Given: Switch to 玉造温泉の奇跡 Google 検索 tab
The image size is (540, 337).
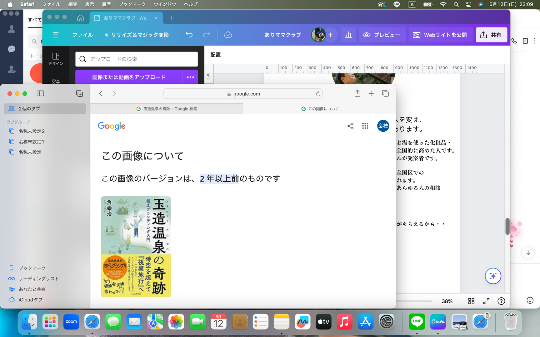Looking at the screenshot, I should [167, 109].
